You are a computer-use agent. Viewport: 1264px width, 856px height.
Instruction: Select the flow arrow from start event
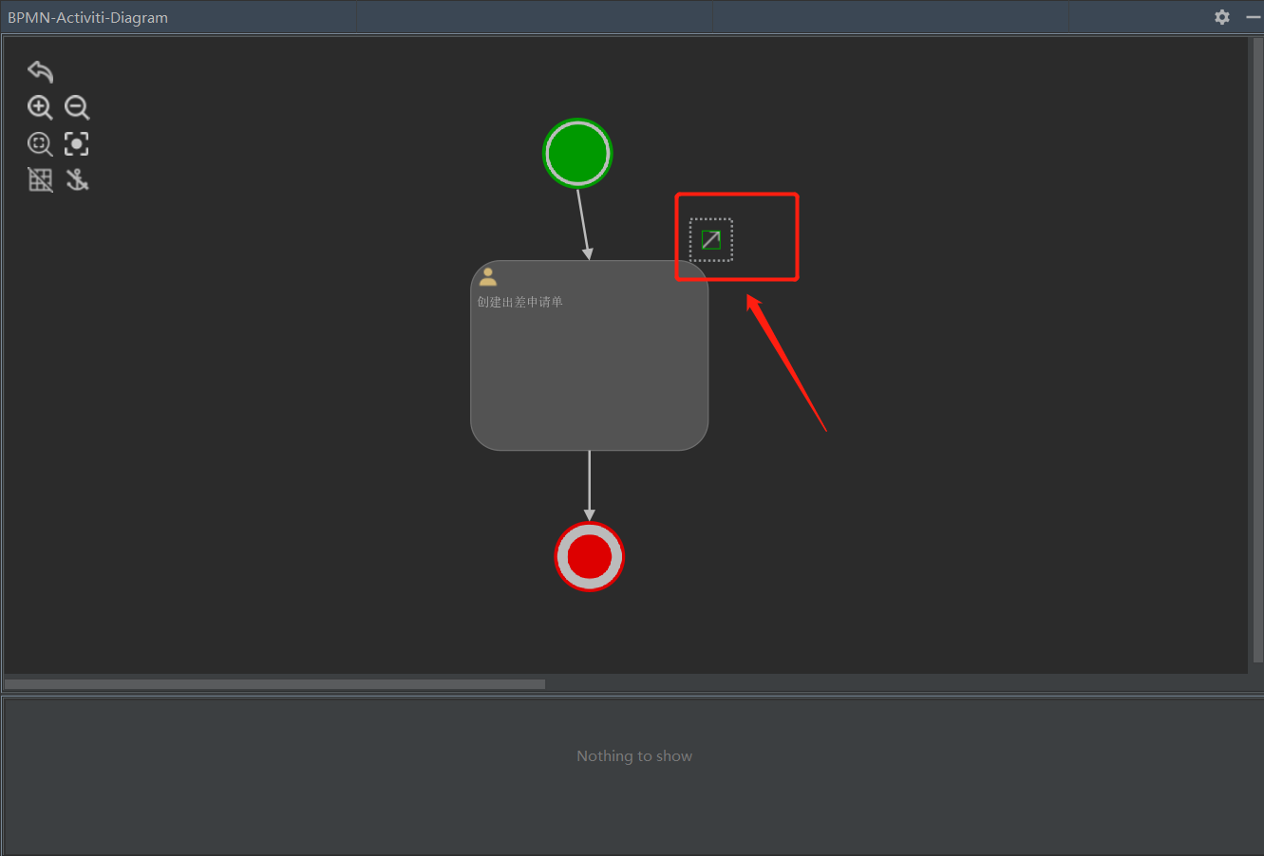[583, 224]
